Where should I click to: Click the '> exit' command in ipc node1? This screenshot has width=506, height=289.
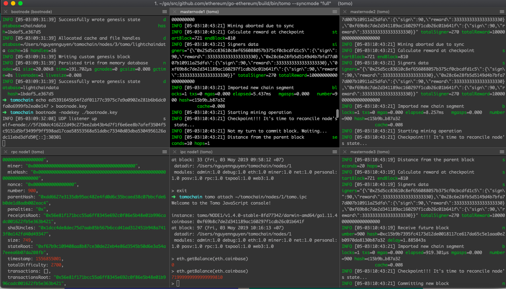pos(179,191)
